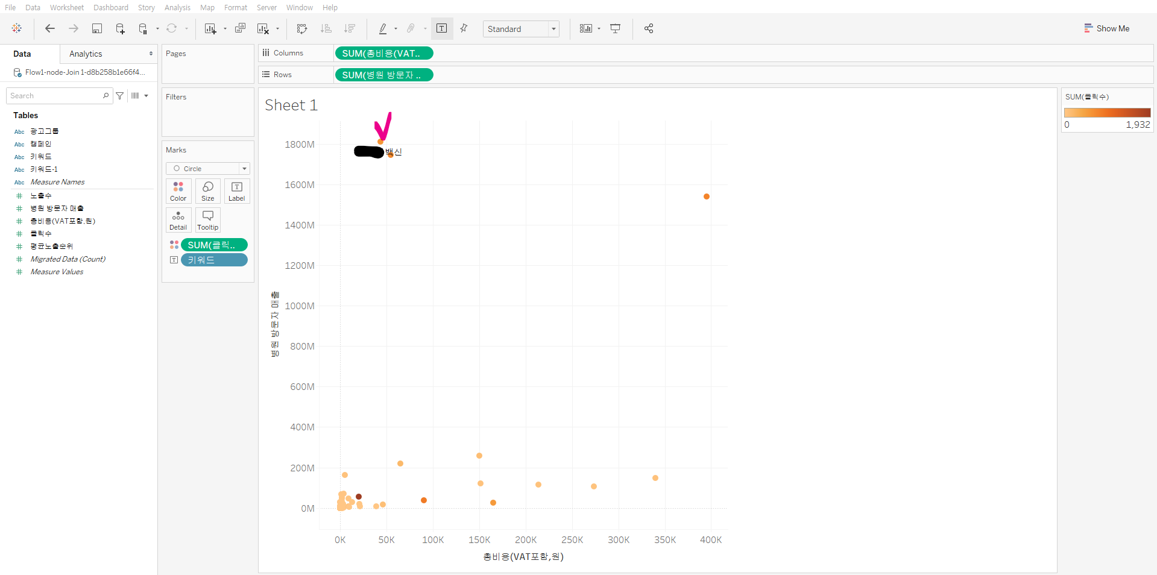
Task: Open the Analysis menu
Action: 177,7
